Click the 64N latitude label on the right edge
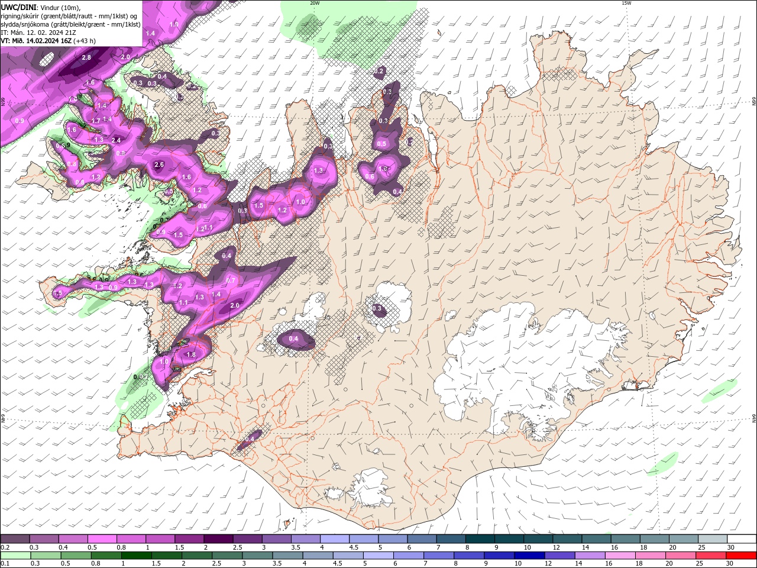Viewport: 757px width, 568px height. click(x=753, y=418)
